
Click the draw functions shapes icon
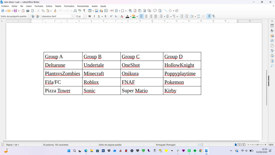point(177,11)
